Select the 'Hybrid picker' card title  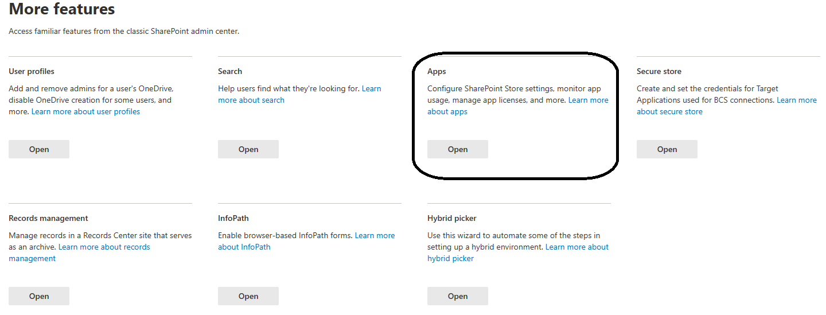[451, 218]
